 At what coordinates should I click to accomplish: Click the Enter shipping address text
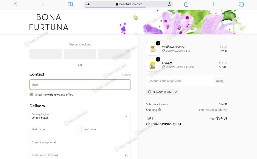(213, 110)
